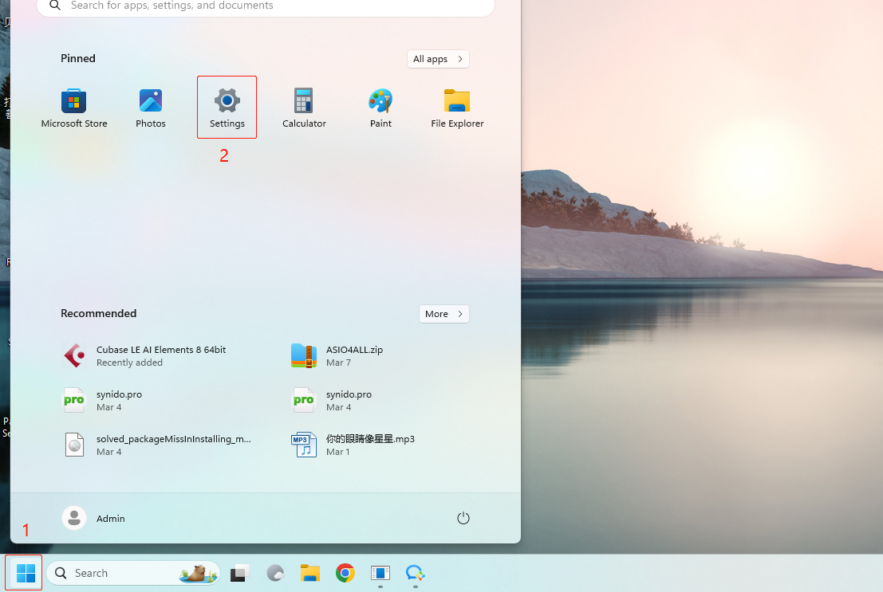
Task: Open the blue window app on taskbar
Action: tap(380, 573)
